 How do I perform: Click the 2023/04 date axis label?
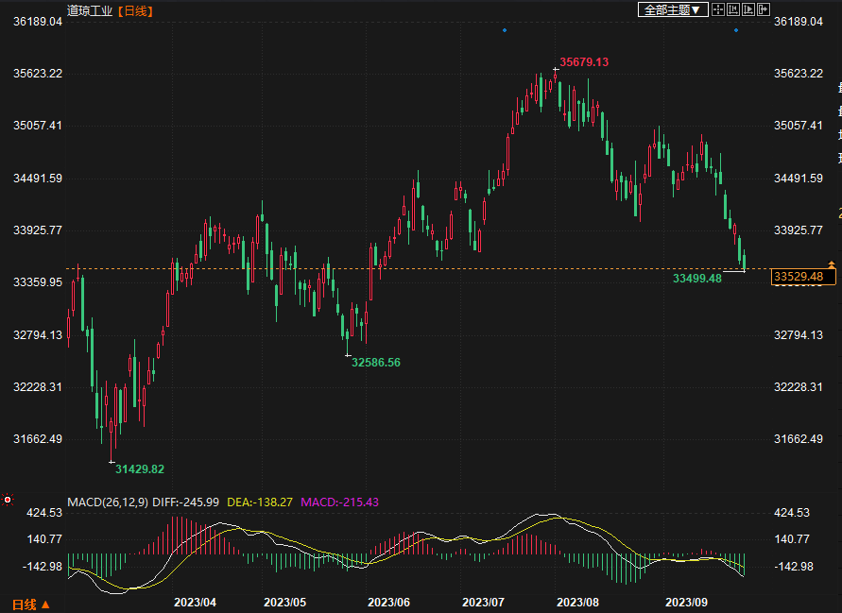195,603
